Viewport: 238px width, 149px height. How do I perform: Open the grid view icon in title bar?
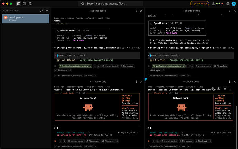coord(30,4)
